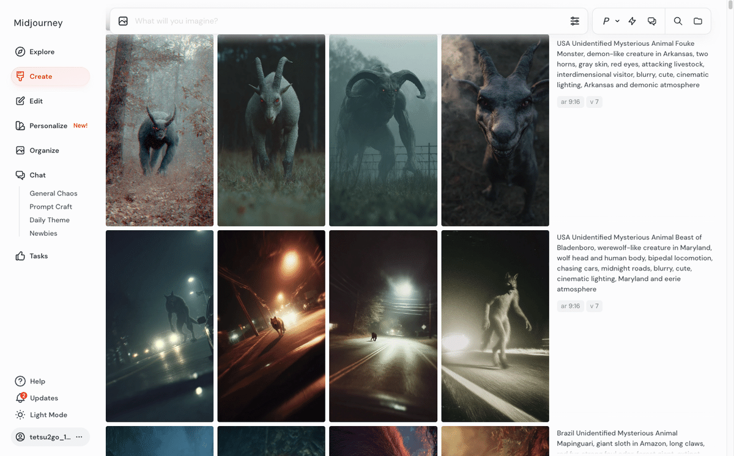The height and width of the screenshot is (456, 734).
Task: Click the Tasks thumbs-up icon
Action: [20, 256]
